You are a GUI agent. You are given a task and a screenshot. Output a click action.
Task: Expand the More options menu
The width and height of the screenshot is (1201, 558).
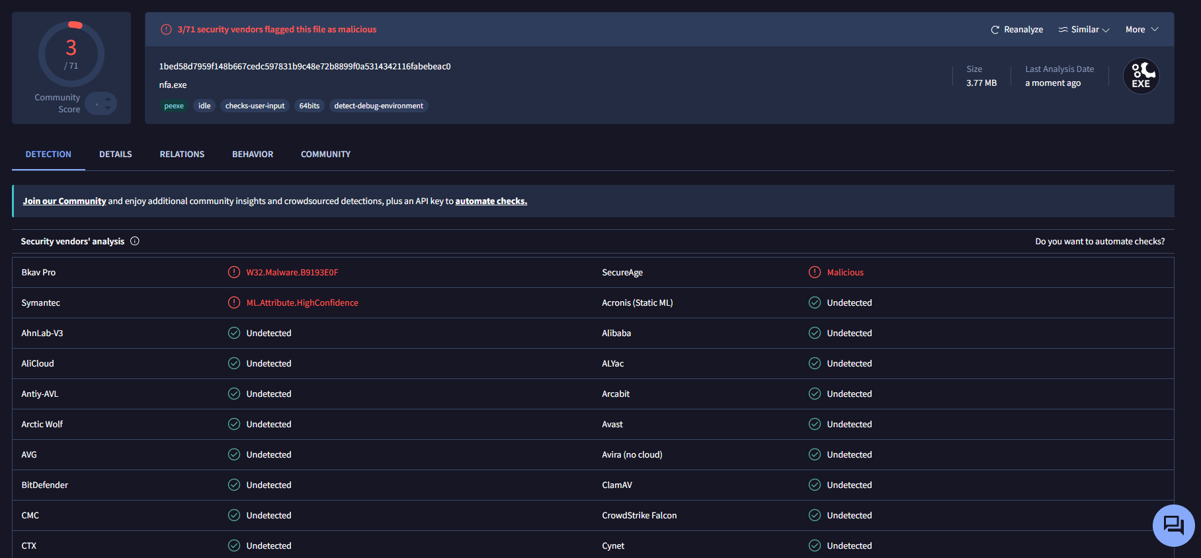pyautogui.click(x=1142, y=30)
